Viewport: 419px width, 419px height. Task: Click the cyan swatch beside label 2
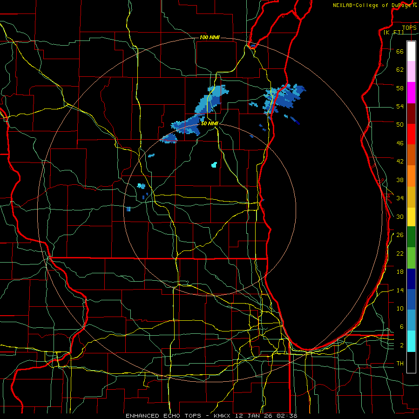(411, 341)
